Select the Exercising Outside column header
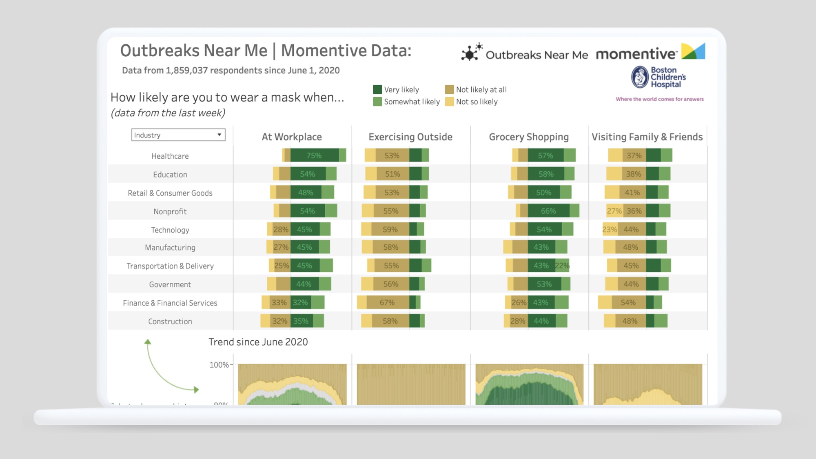This screenshot has width=816, height=459. pos(410,137)
